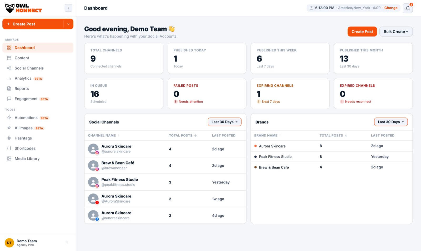The height and width of the screenshot is (251, 421).
Task: Click the Peak Fitness Studio avatar
Action: pos(93,182)
